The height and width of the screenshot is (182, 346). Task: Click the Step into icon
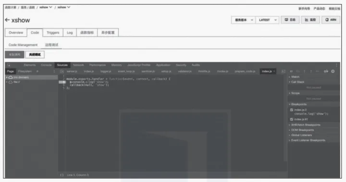305,71
